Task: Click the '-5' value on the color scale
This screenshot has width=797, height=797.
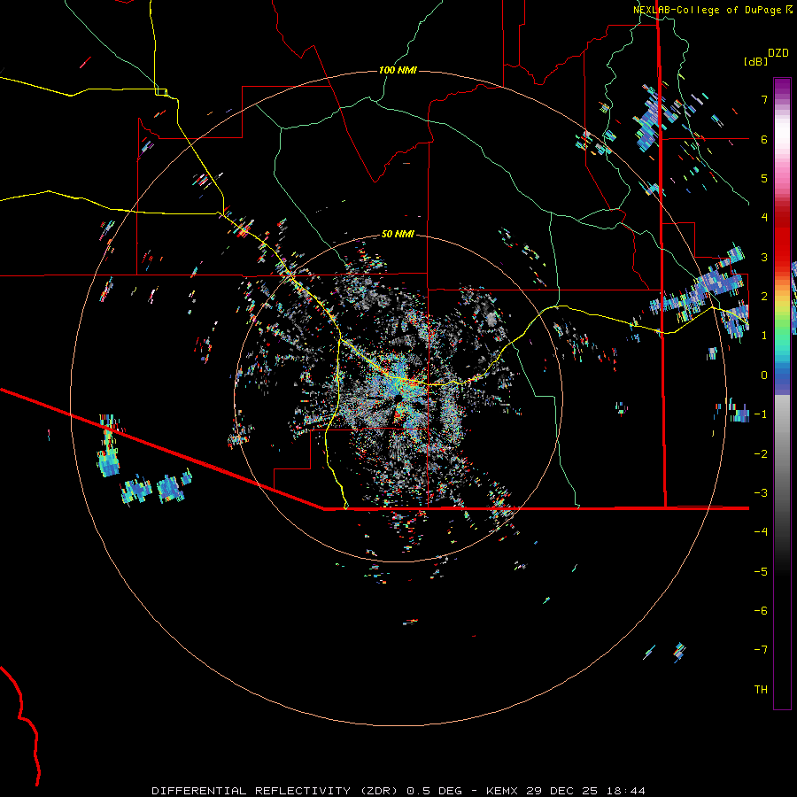Action: [761, 572]
